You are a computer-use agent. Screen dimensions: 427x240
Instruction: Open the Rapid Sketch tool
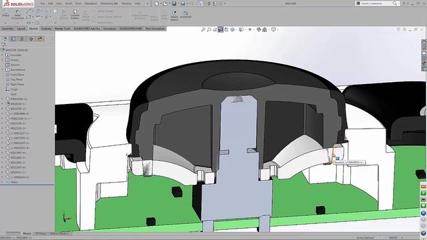point(174,15)
